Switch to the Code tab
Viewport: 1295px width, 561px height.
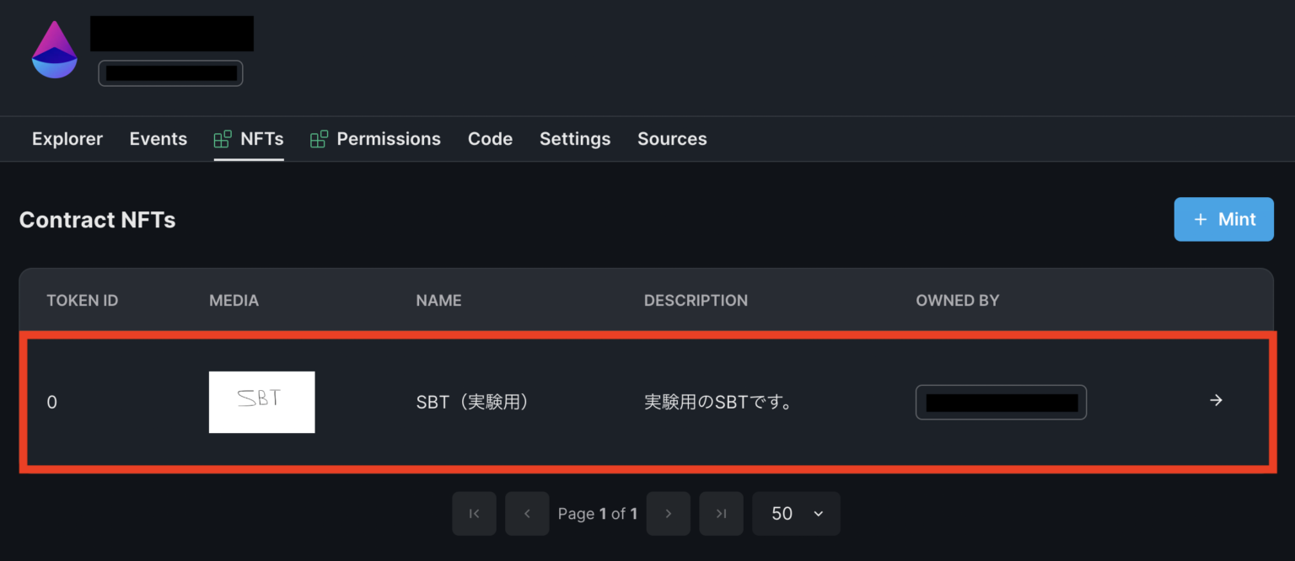coord(490,138)
